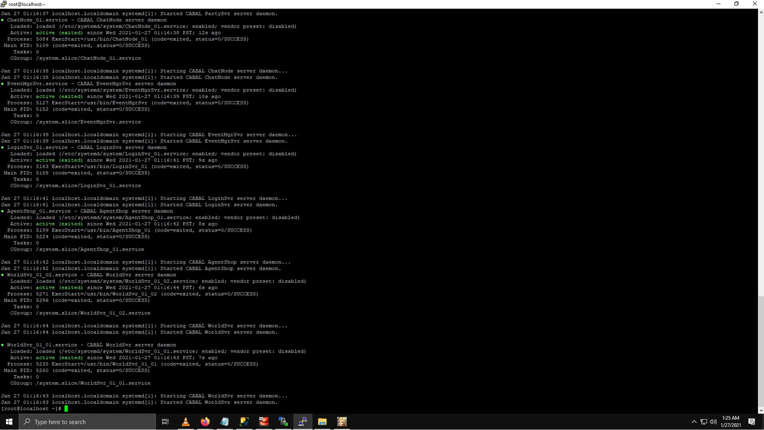Click CGroup /system.slice/LoginSvr_01.service line

(75, 185)
